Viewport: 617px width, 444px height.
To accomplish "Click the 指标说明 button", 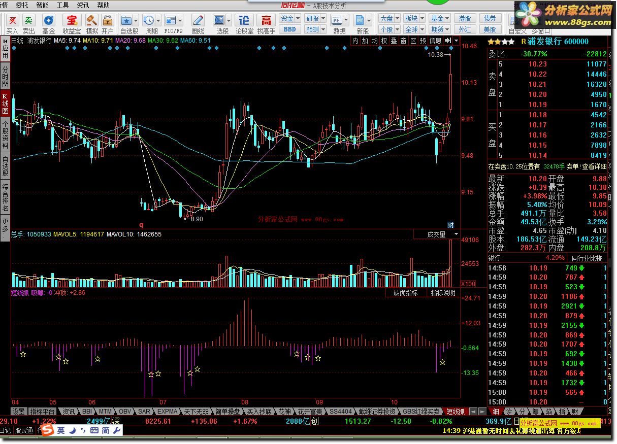I will tap(443, 293).
